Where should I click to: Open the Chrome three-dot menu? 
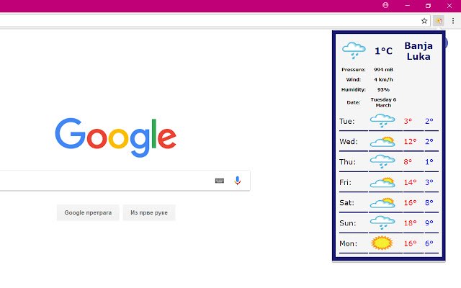[453, 21]
